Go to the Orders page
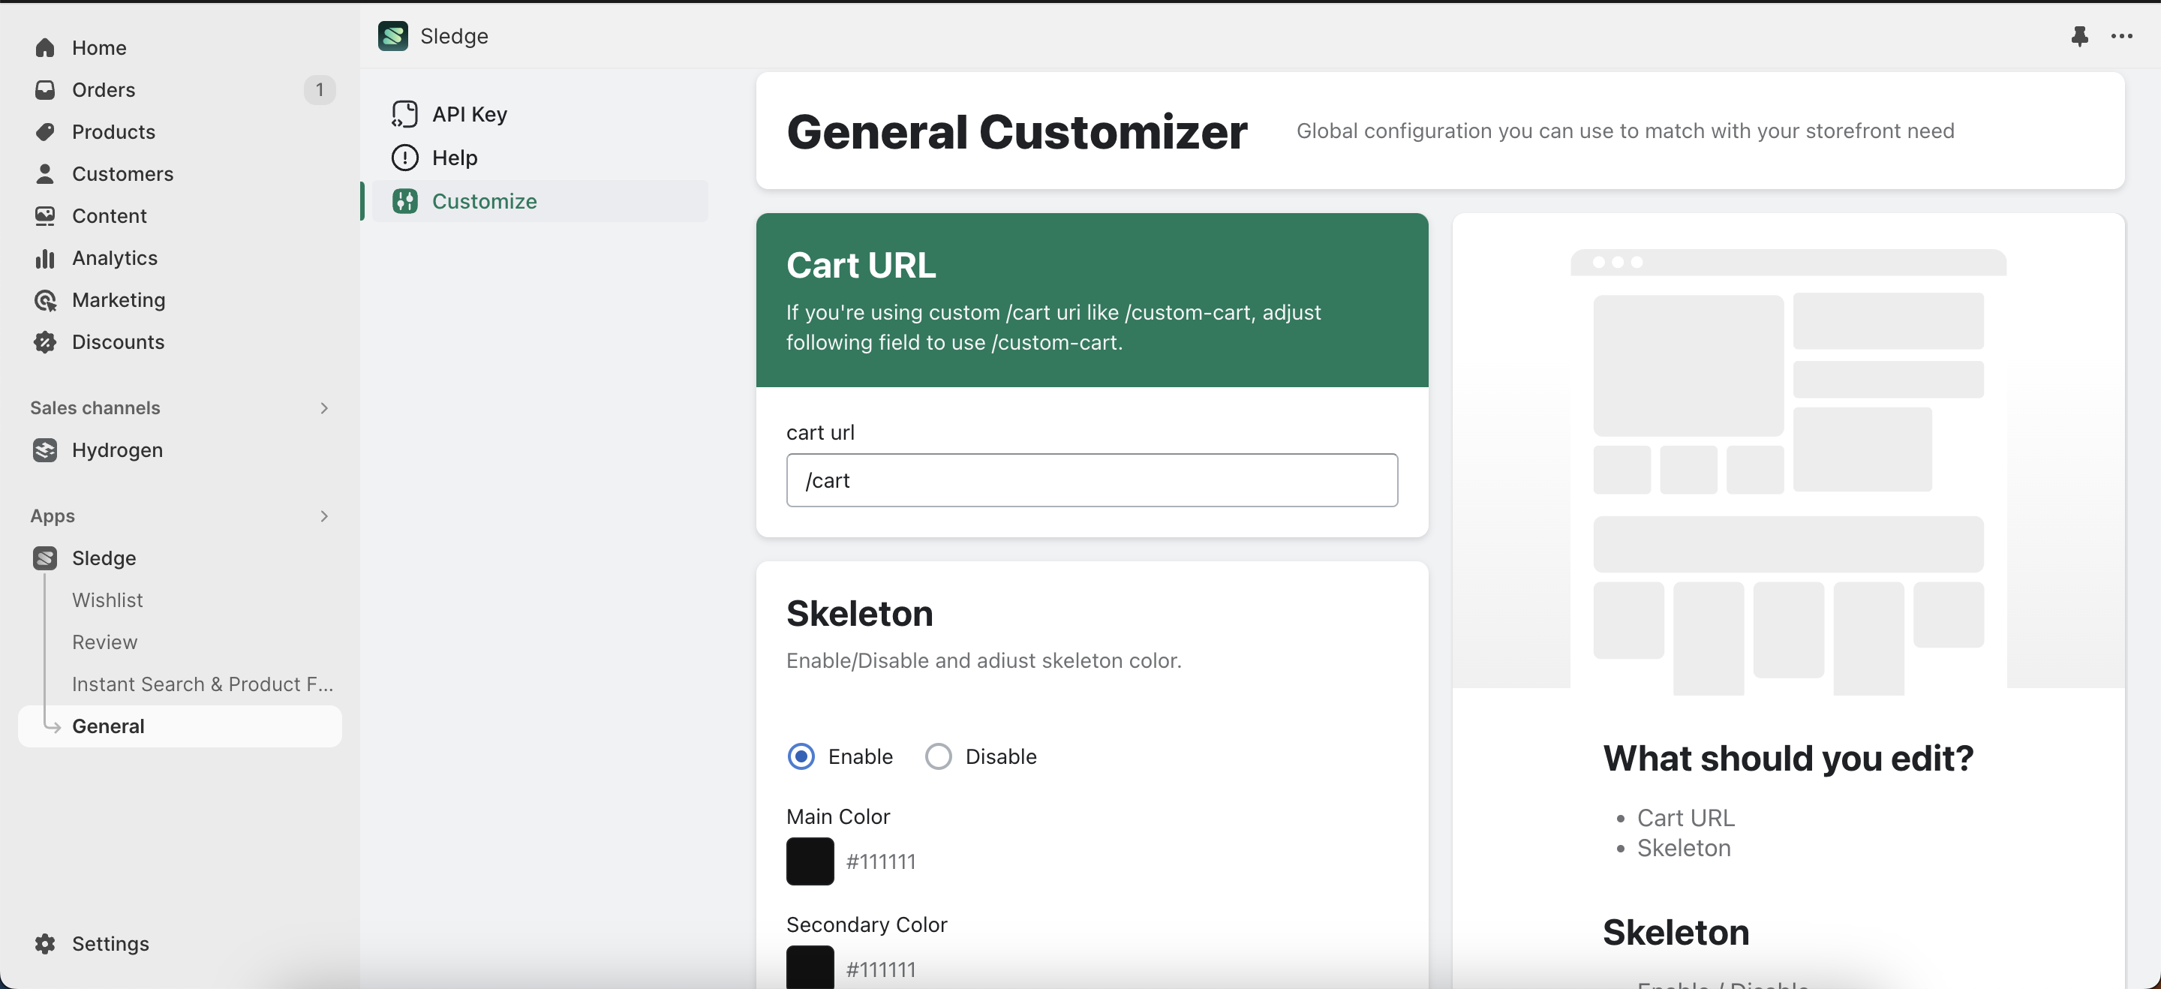The height and width of the screenshot is (989, 2161). click(104, 90)
